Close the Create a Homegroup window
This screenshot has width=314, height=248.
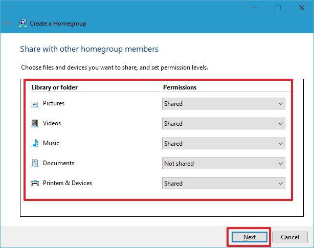pos(302,8)
